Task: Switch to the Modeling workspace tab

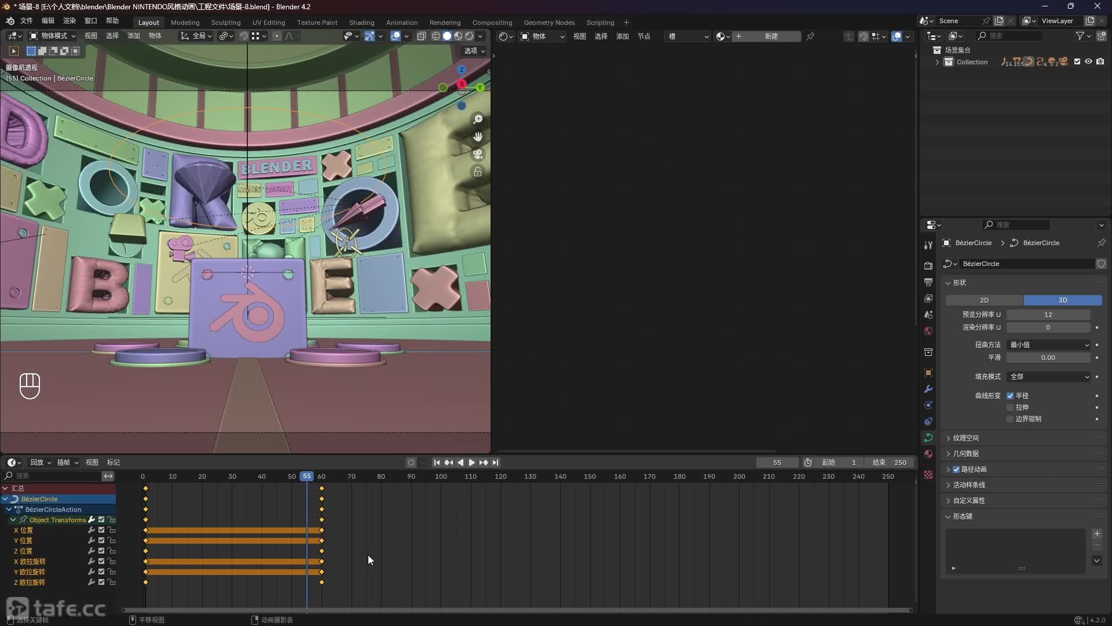Action: pos(185,23)
